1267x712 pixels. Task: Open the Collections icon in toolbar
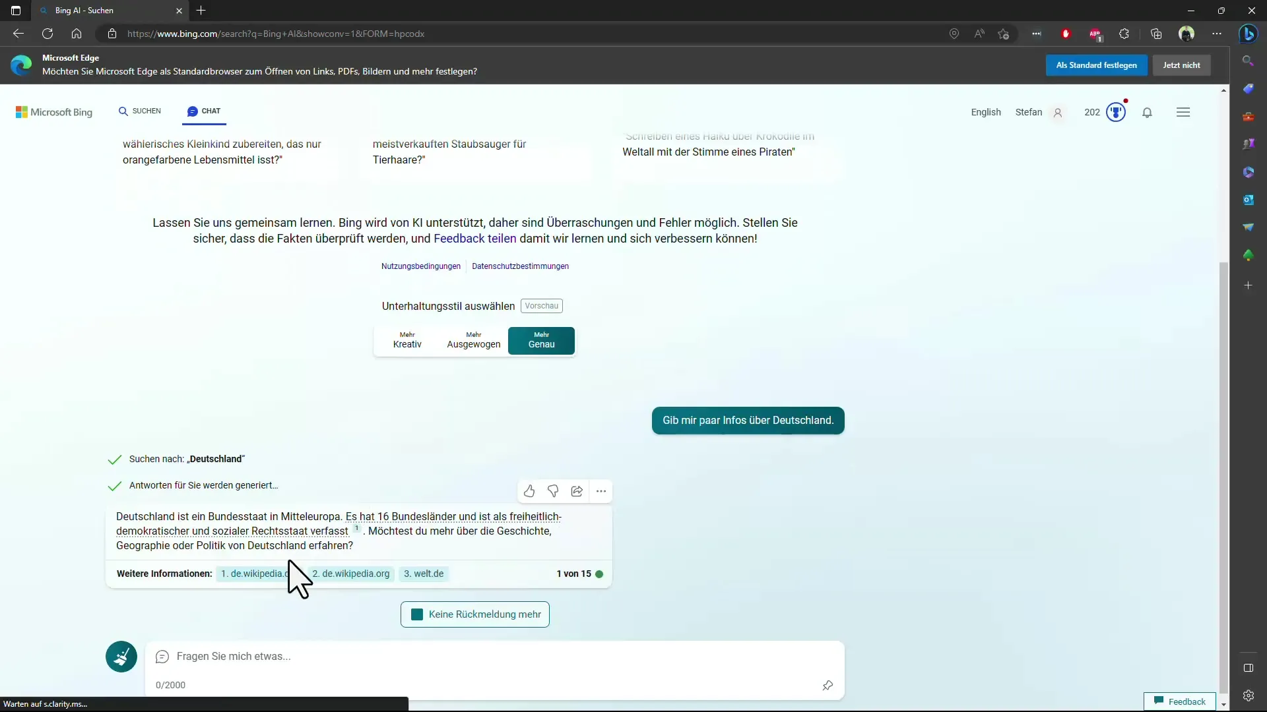tap(1156, 34)
